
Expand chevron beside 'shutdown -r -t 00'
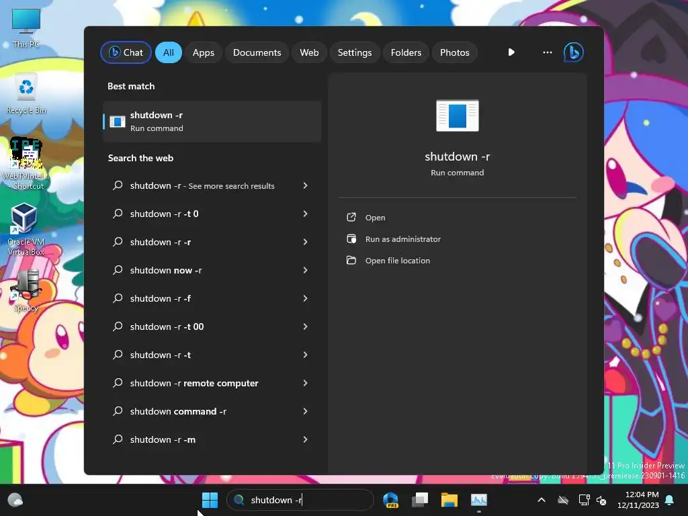306,327
